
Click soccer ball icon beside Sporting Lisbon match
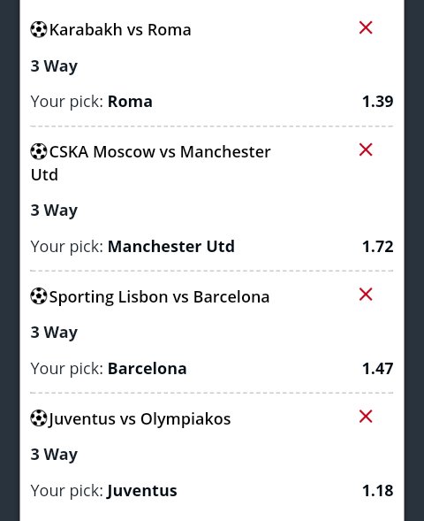point(39,296)
